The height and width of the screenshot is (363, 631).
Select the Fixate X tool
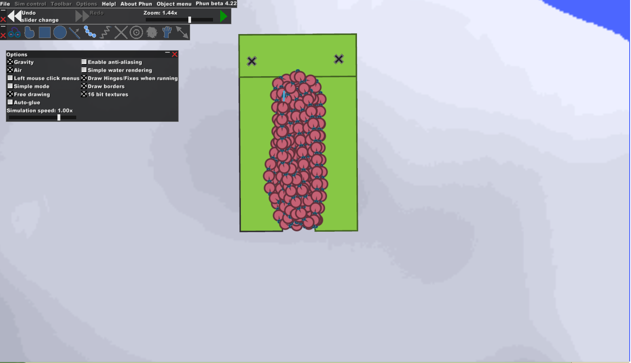(121, 32)
